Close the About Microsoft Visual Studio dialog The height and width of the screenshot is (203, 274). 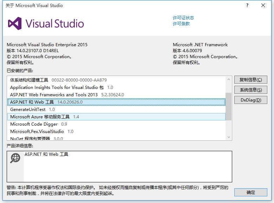pyautogui.click(x=263, y=5)
